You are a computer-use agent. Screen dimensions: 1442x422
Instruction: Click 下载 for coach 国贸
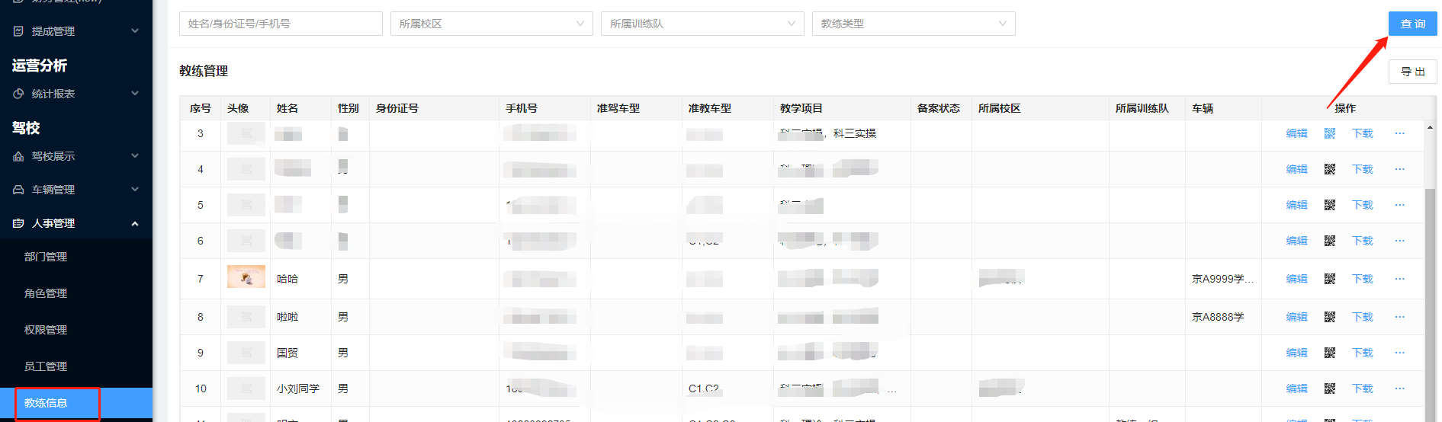pyautogui.click(x=1362, y=353)
